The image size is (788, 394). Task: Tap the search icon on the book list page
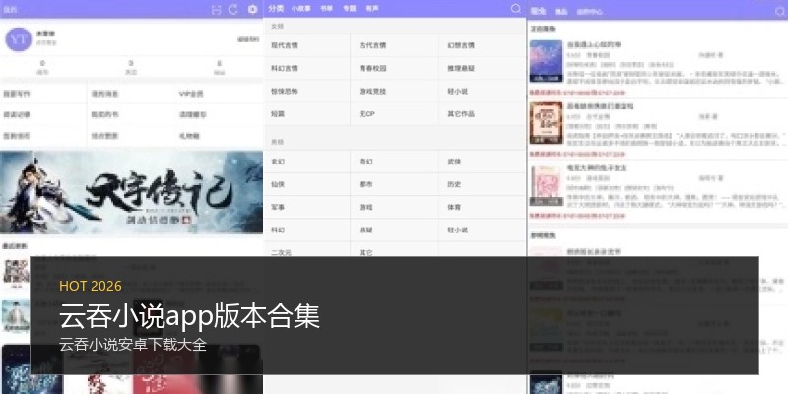[780, 11]
